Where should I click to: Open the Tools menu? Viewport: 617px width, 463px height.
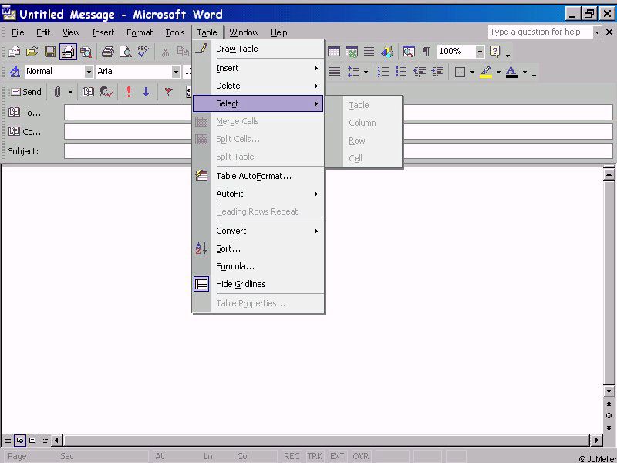(x=175, y=32)
